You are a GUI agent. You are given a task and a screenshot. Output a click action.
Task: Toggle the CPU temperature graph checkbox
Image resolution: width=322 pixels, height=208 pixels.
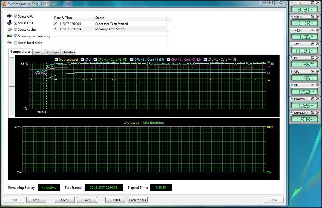pos(82,60)
